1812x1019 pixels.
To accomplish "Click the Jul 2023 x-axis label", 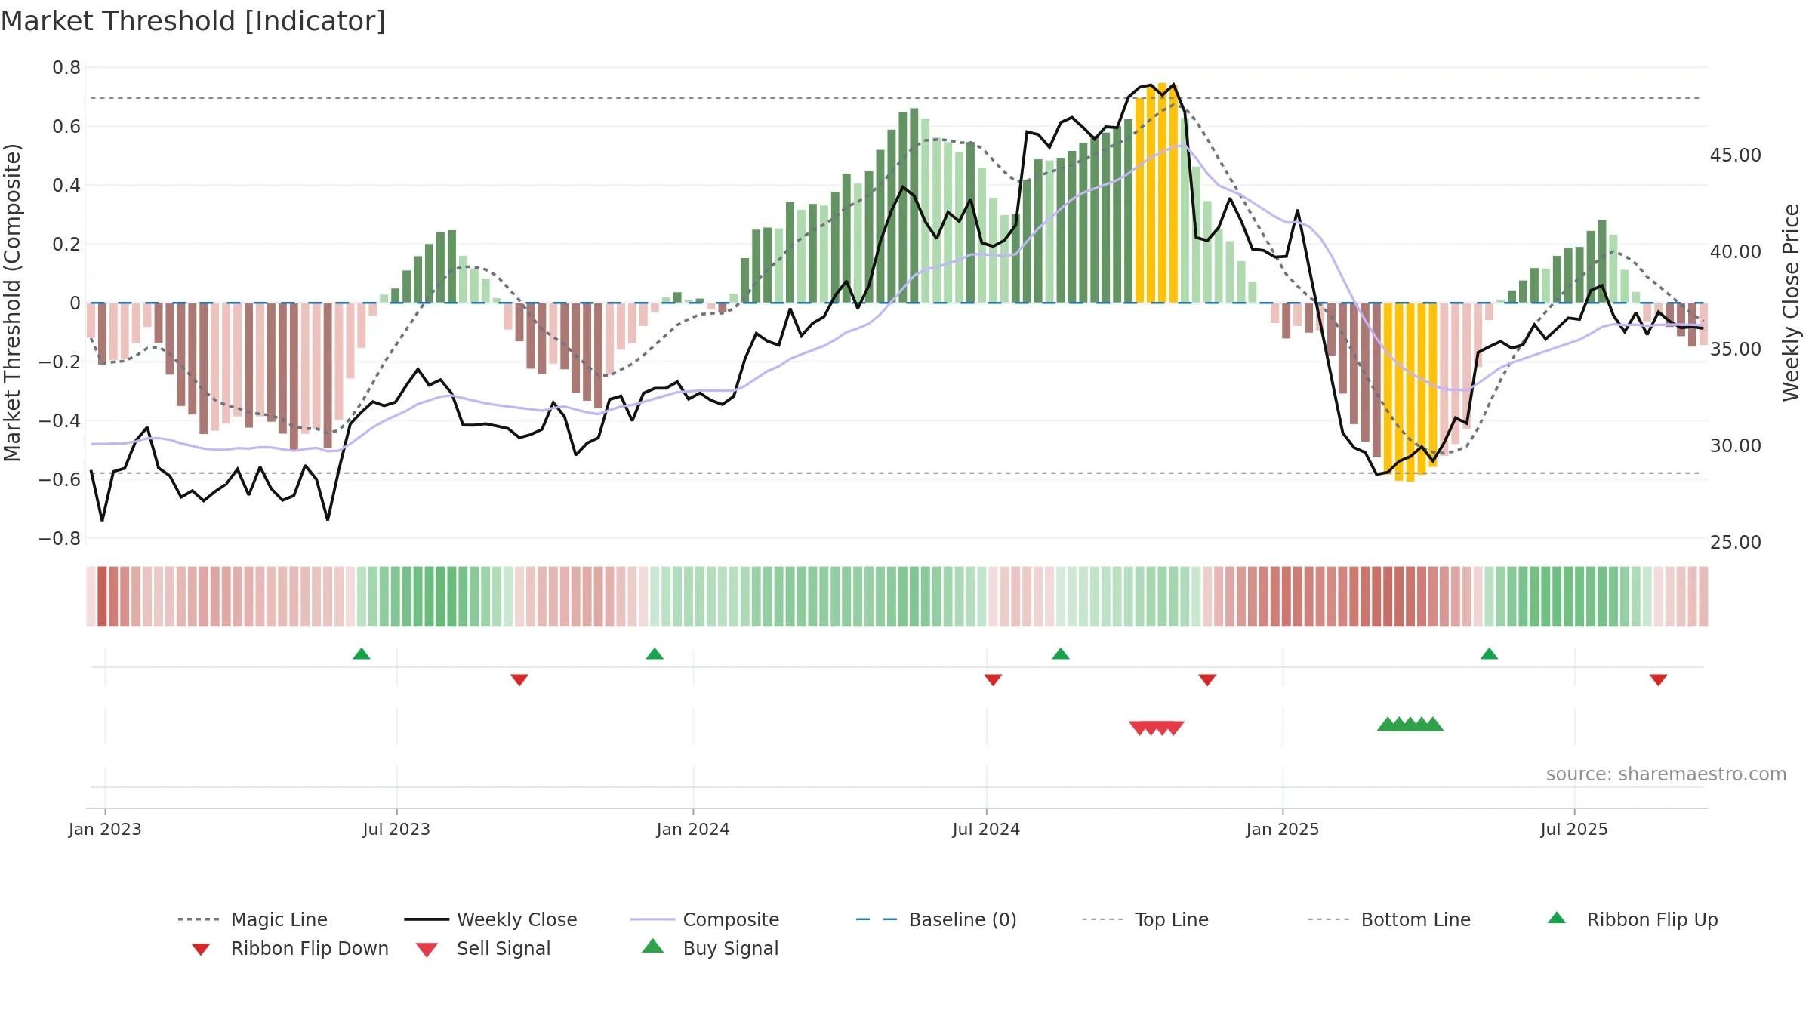I will 396,830.
